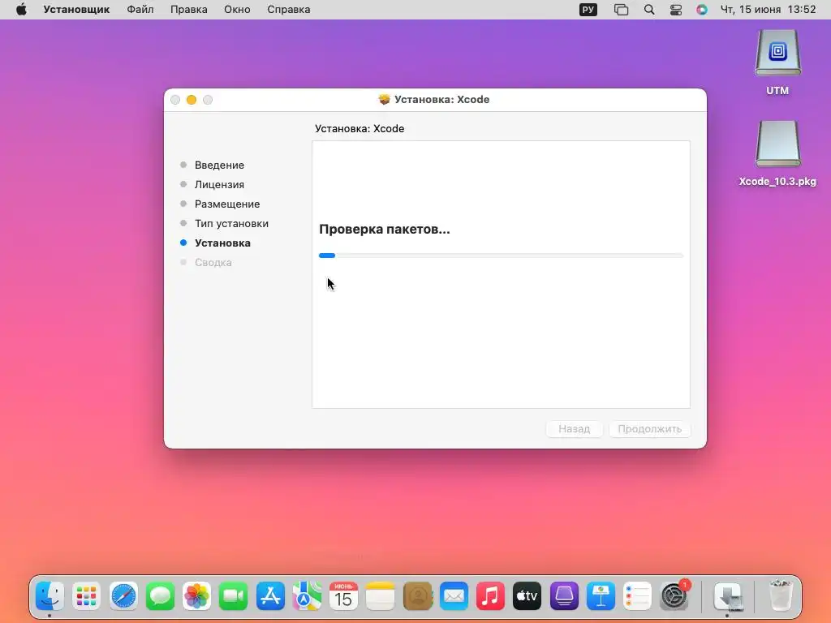
Task: Open the Файл menu
Action: (x=140, y=10)
